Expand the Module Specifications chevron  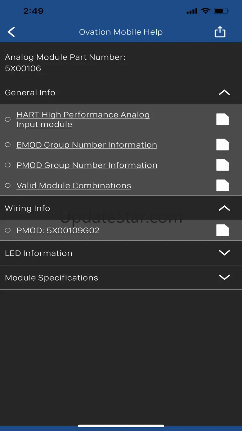point(224,277)
